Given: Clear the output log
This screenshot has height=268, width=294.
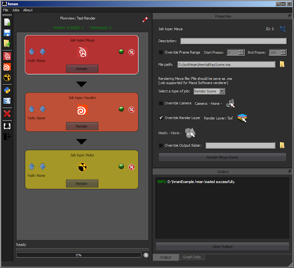Looking at the screenshot, I should point(222,246).
